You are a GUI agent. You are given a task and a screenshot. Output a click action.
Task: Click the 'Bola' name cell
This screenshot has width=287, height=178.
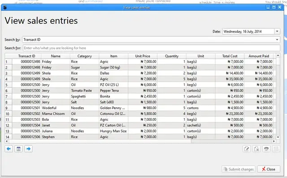pyautogui.click(x=56, y=119)
